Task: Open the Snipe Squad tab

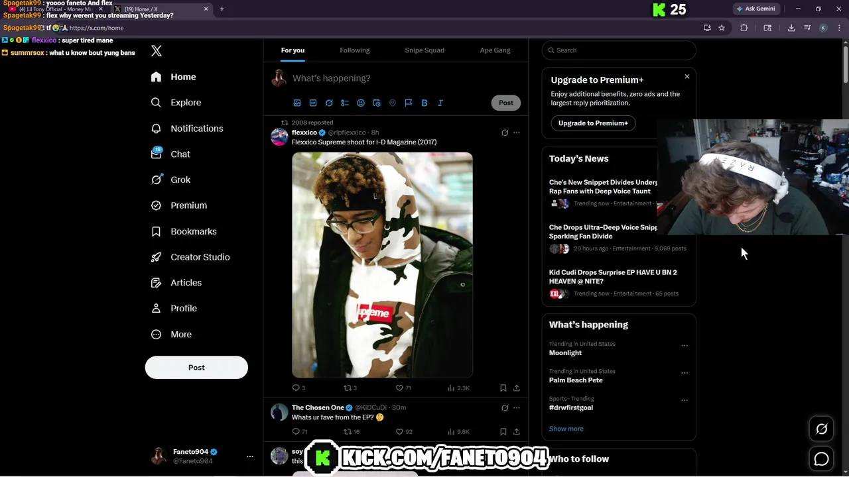Action: [x=424, y=50]
